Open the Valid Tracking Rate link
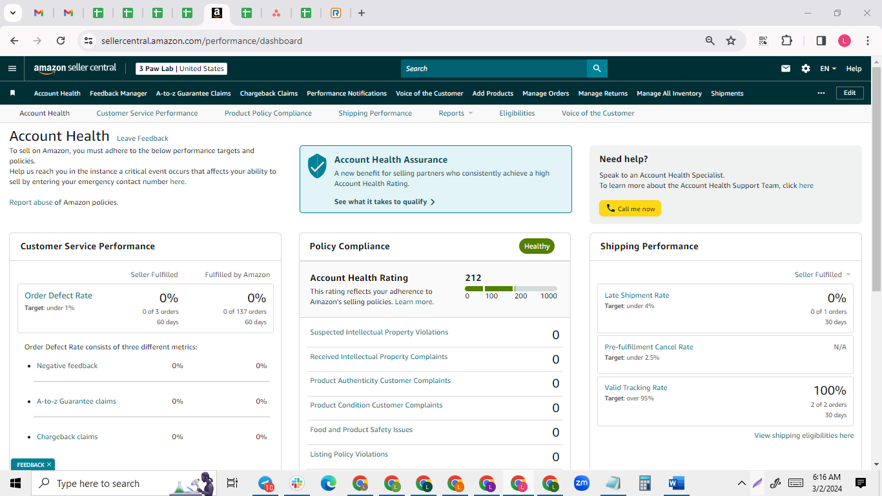 pos(636,387)
